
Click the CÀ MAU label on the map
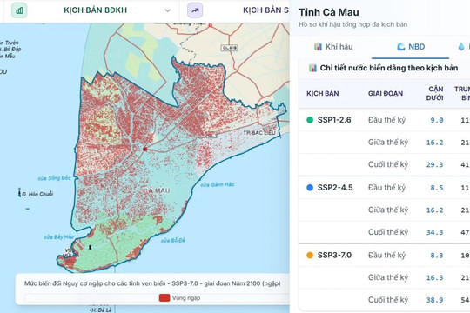pos(157,190)
